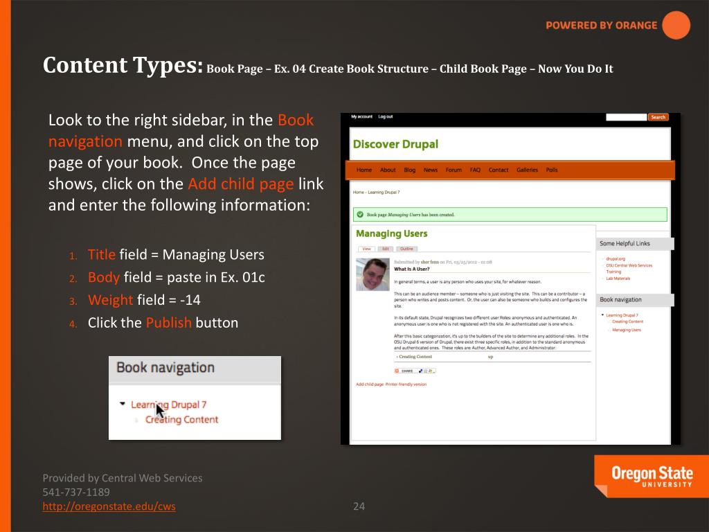Open the About menu item
Image resolution: width=709 pixels, height=532 pixels.
tap(388, 170)
